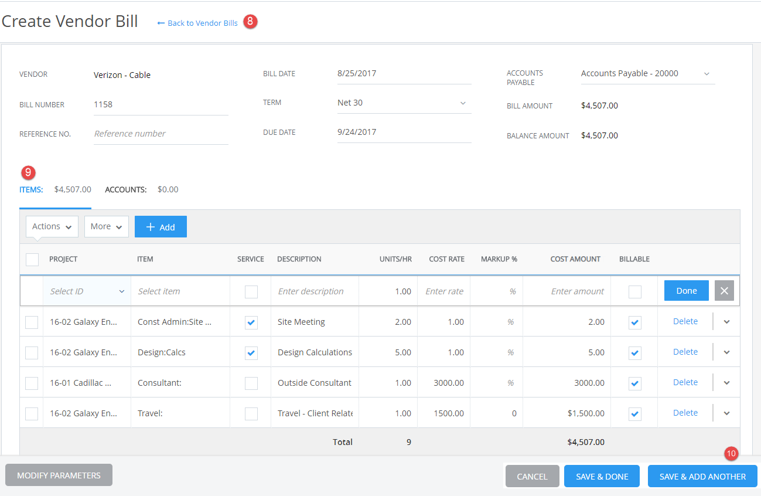Open the Select ID project dropdown
Viewport: 761px width, 496px height.
87,291
